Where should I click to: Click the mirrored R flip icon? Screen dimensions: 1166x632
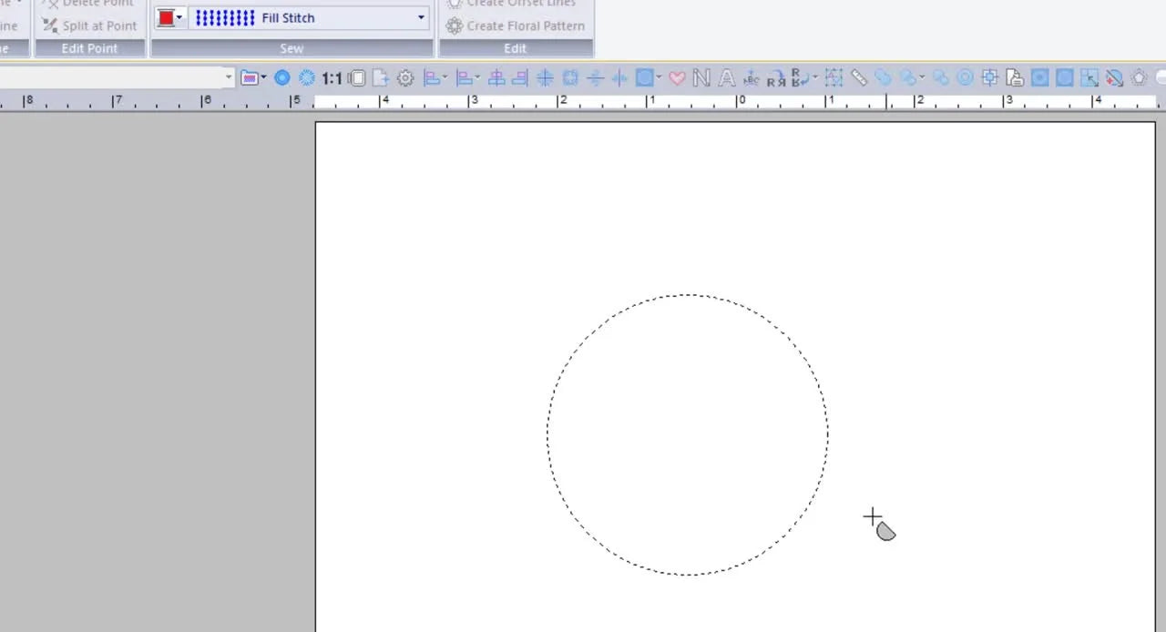click(776, 79)
